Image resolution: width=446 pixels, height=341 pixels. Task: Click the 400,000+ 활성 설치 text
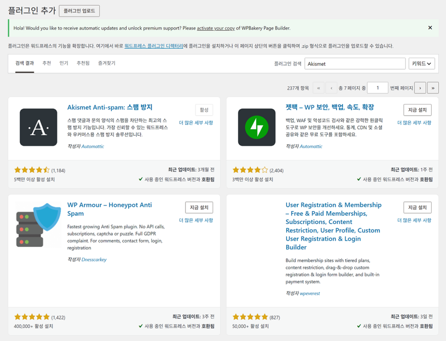point(34,326)
